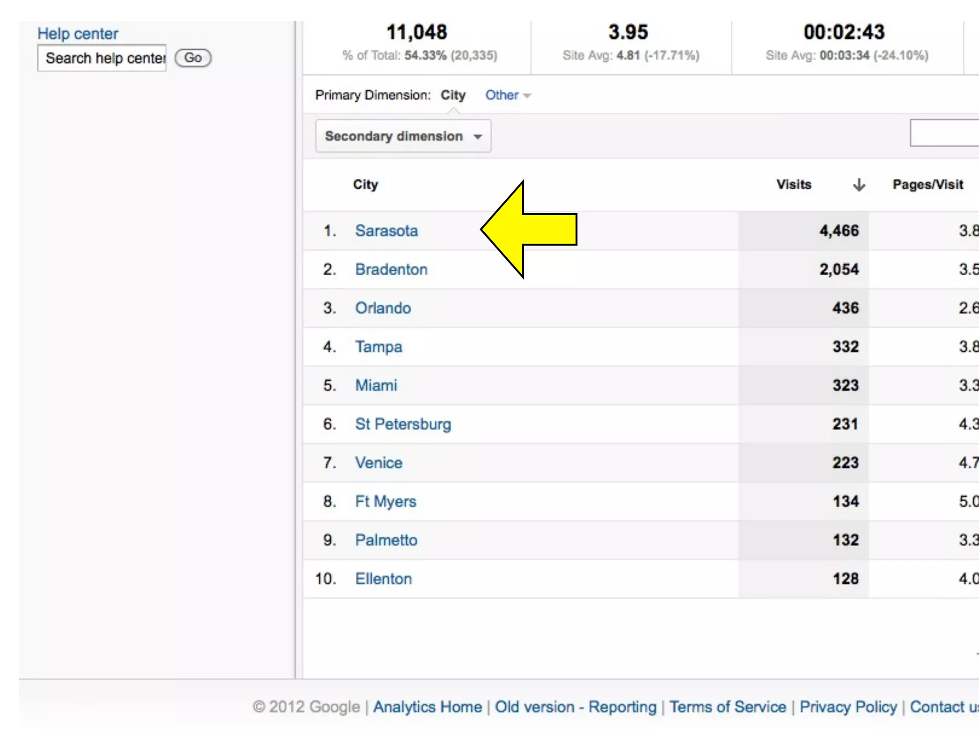Open Old version - Reporting link
The height and width of the screenshot is (734, 979).
click(576, 707)
